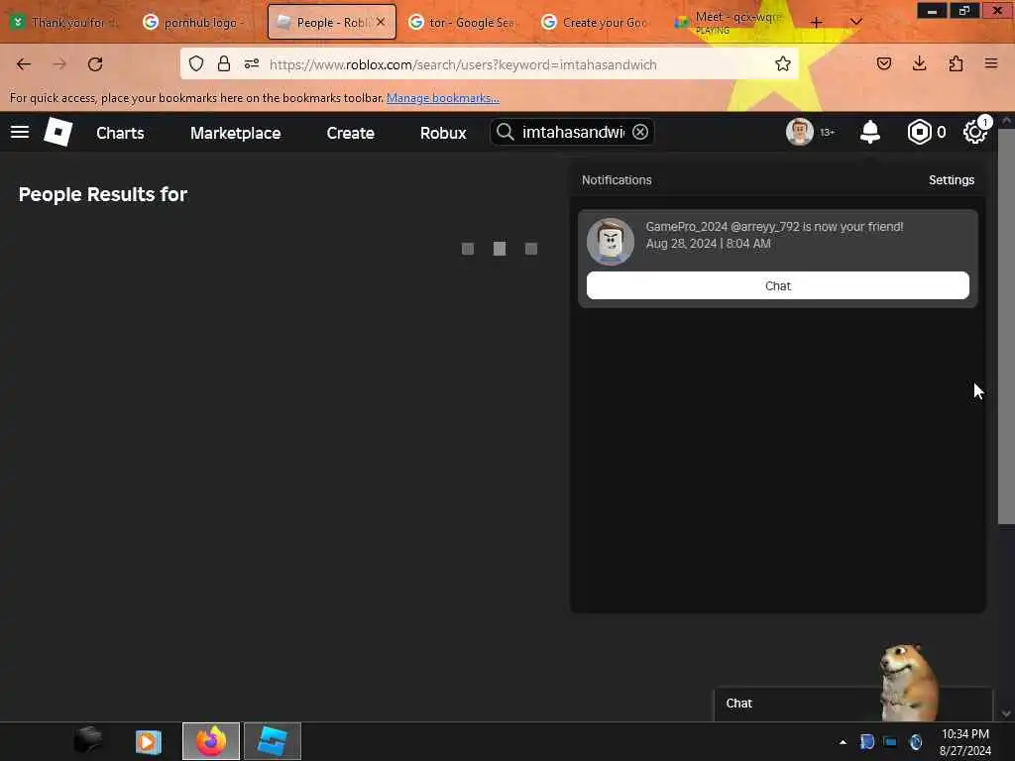Open the profile avatar in the header

(x=800, y=132)
